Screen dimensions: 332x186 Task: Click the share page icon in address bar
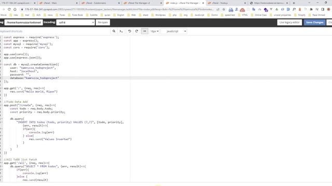coord(218,9)
